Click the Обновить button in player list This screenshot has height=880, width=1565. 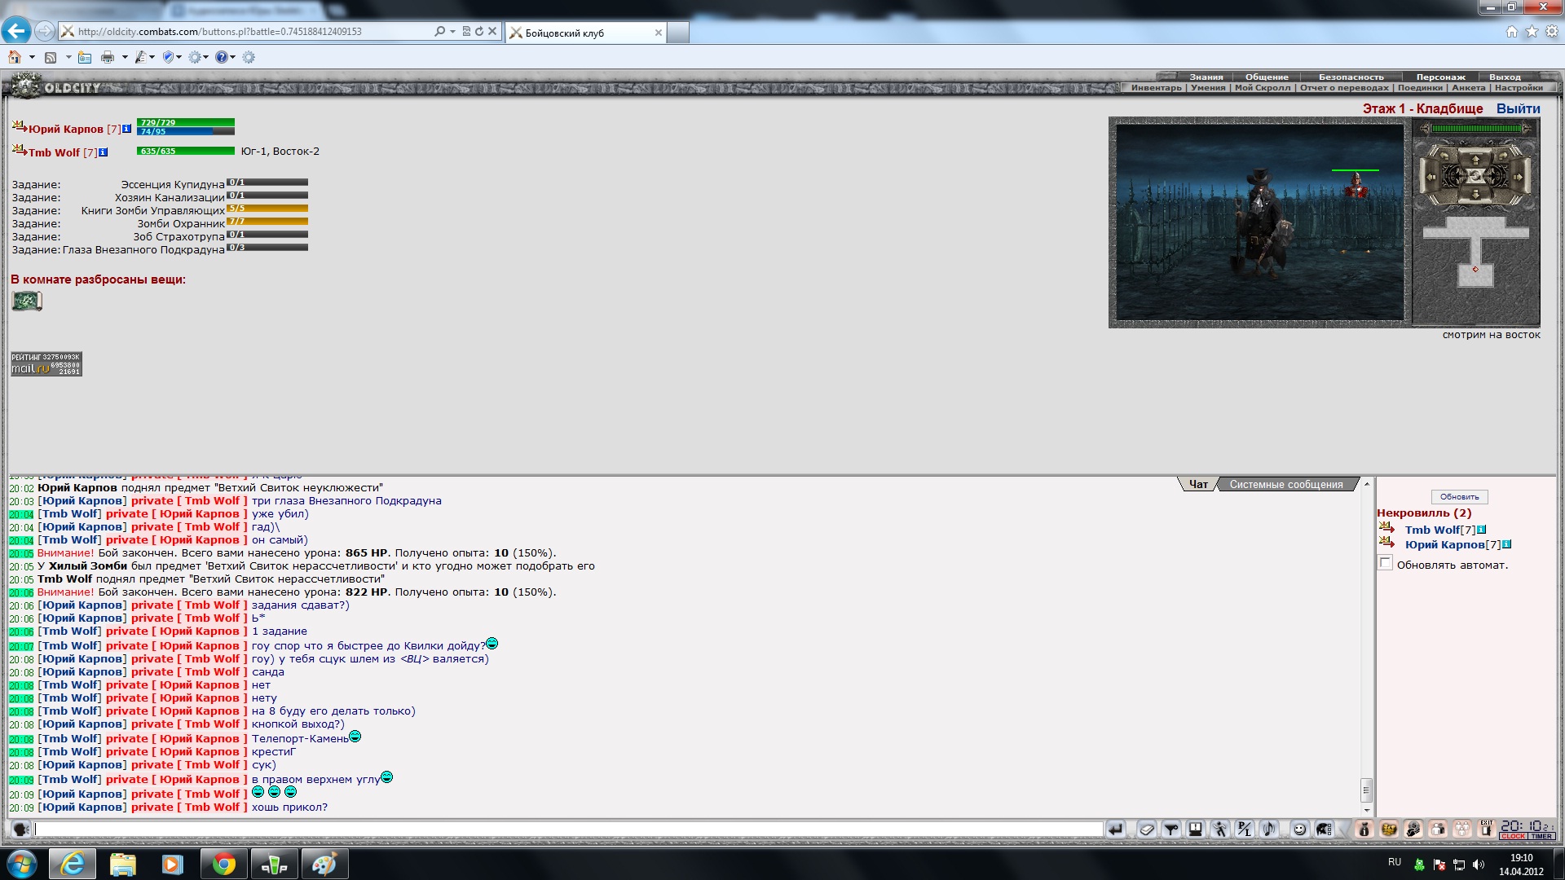tap(1459, 496)
